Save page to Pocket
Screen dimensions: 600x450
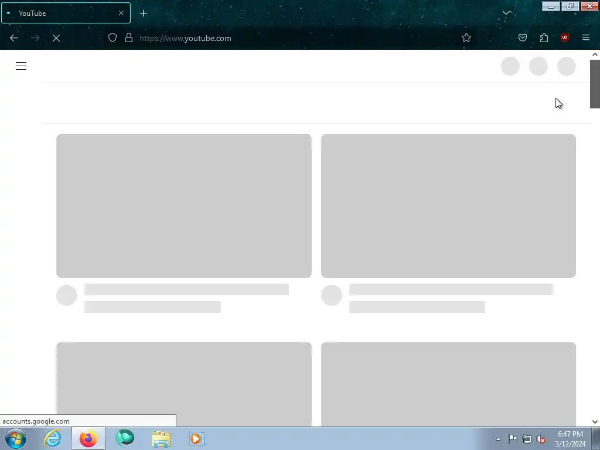[523, 37]
